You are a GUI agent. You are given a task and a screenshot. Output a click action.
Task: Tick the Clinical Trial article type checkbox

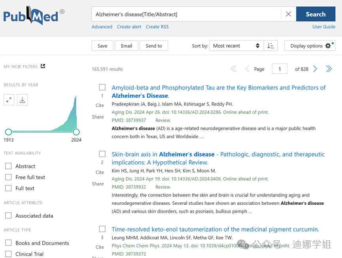pos(8,254)
